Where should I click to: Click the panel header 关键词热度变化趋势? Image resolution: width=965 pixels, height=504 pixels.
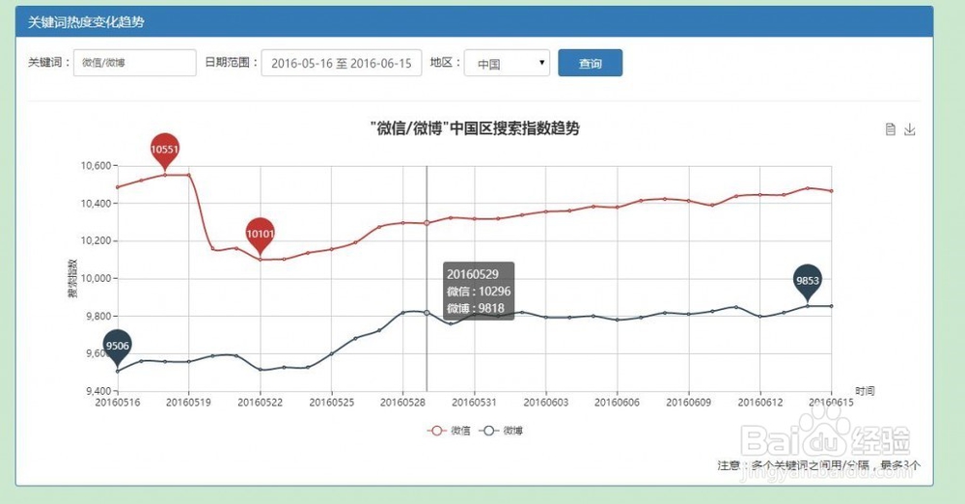[86, 22]
